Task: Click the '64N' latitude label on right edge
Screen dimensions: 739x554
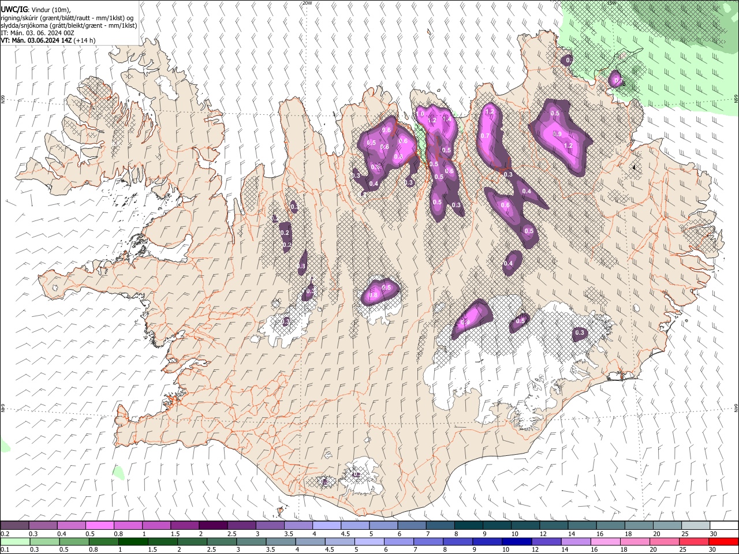Action: (x=736, y=407)
